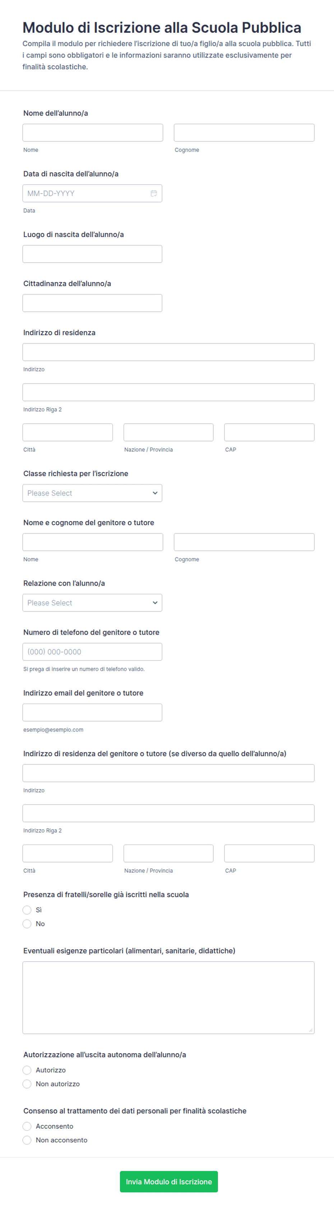Click the parent phone number field
The image size is (334, 1210).
tap(92, 652)
